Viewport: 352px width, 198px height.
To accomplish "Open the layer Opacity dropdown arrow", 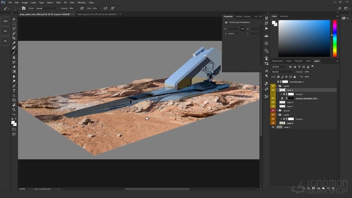I will pos(312,72).
